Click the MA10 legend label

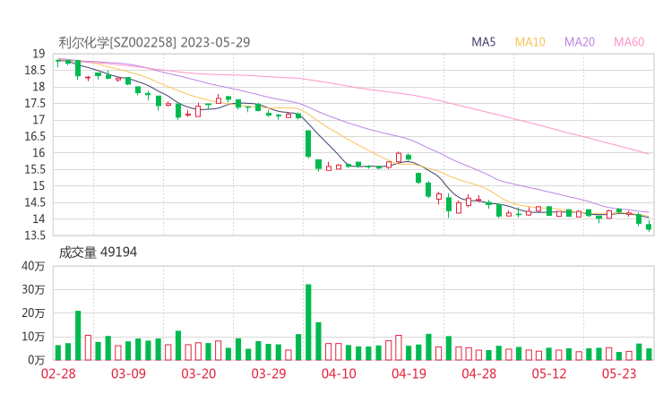coord(530,42)
